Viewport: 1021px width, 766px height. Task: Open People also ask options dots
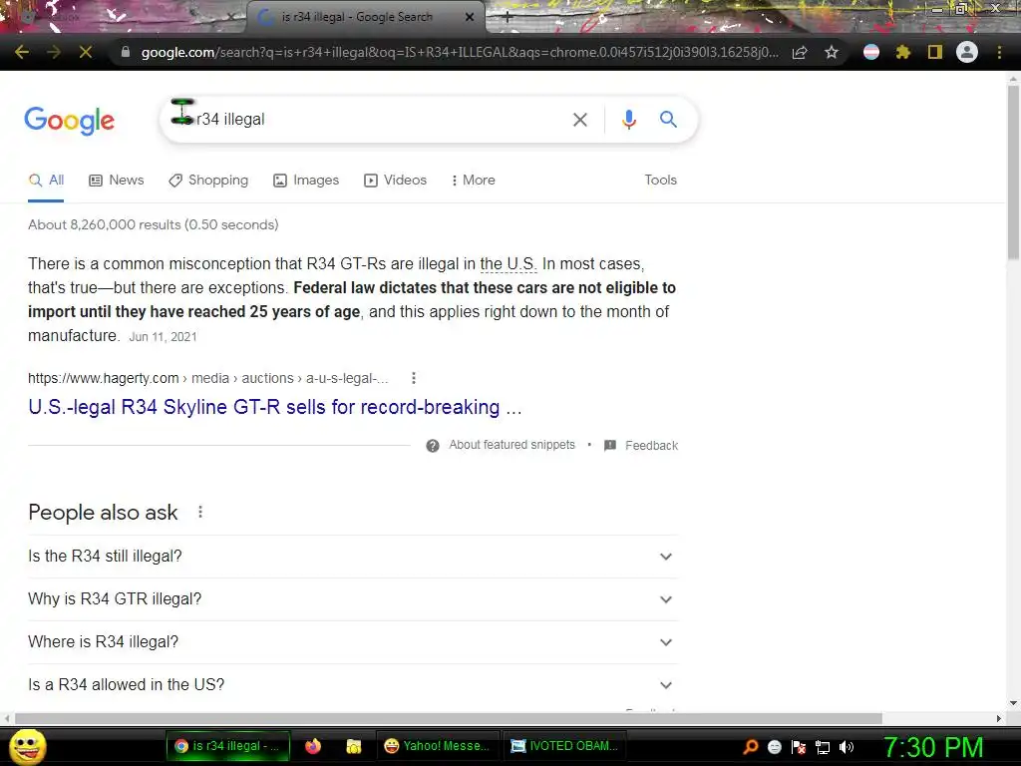[x=200, y=512]
